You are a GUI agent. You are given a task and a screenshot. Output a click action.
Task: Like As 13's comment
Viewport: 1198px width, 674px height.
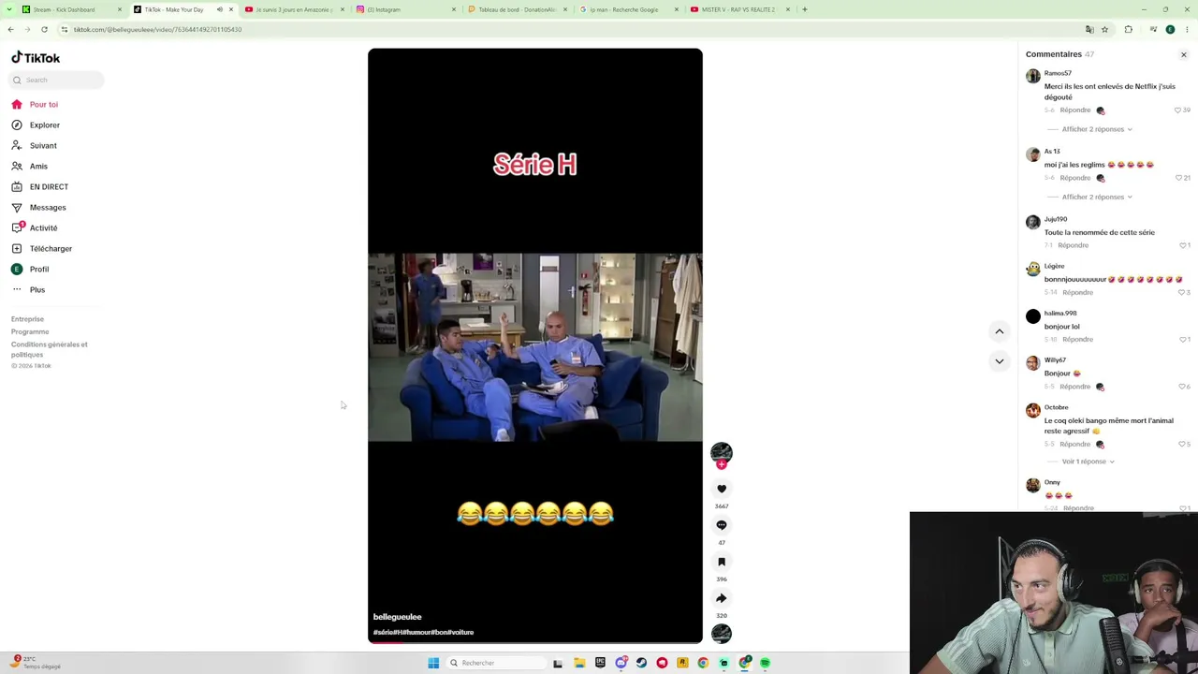click(1178, 178)
